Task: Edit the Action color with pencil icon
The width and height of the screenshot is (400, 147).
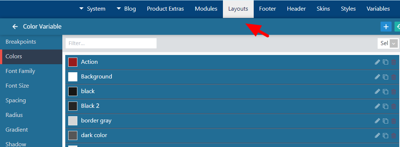Action: (x=377, y=62)
